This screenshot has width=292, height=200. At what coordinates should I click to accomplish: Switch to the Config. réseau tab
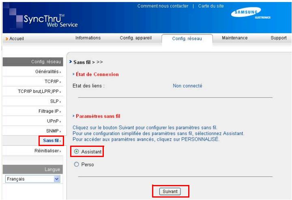point(187,39)
